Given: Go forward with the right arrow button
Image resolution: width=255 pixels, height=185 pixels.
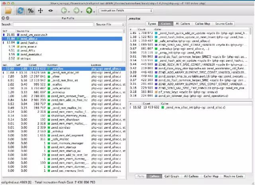Looking at the screenshot, I should [x=76, y=11].
